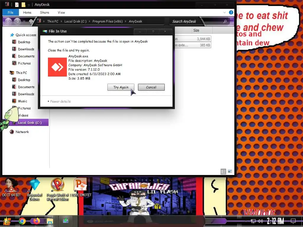This screenshot has height=227, width=303.
Task: Click the Music folder icon
Action: [x=14, y=101]
